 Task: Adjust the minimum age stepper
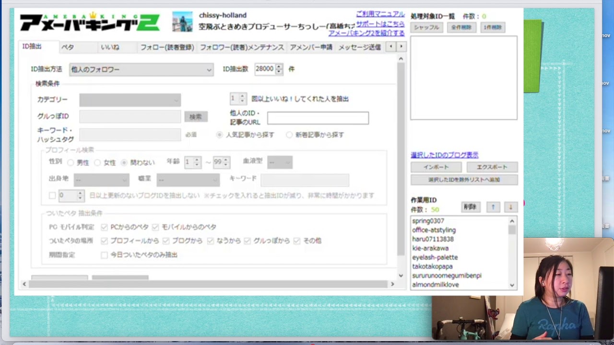[x=197, y=162]
